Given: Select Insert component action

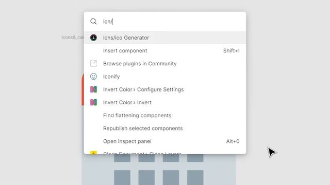Looking at the screenshot, I should point(165,50).
